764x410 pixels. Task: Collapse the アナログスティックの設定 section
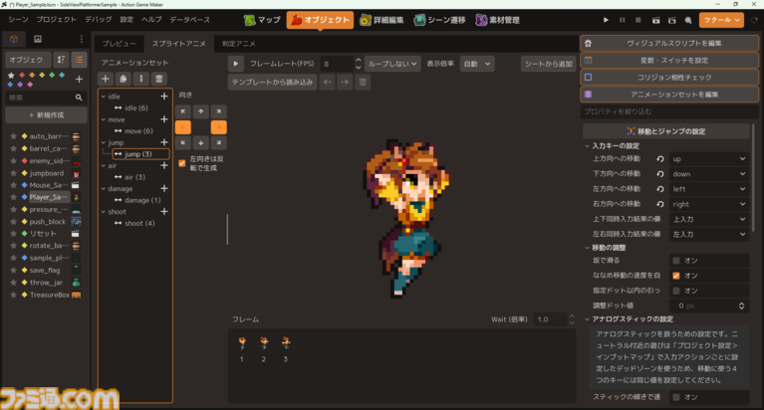587,318
